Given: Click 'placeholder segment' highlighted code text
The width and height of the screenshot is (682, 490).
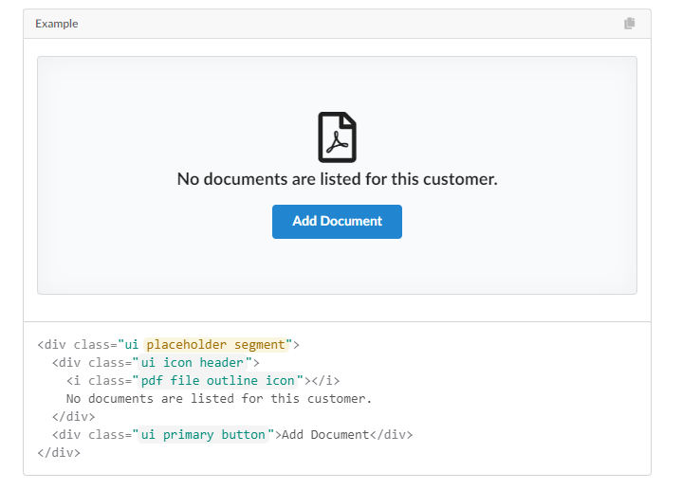Looking at the screenshot, I should point(215,345).
